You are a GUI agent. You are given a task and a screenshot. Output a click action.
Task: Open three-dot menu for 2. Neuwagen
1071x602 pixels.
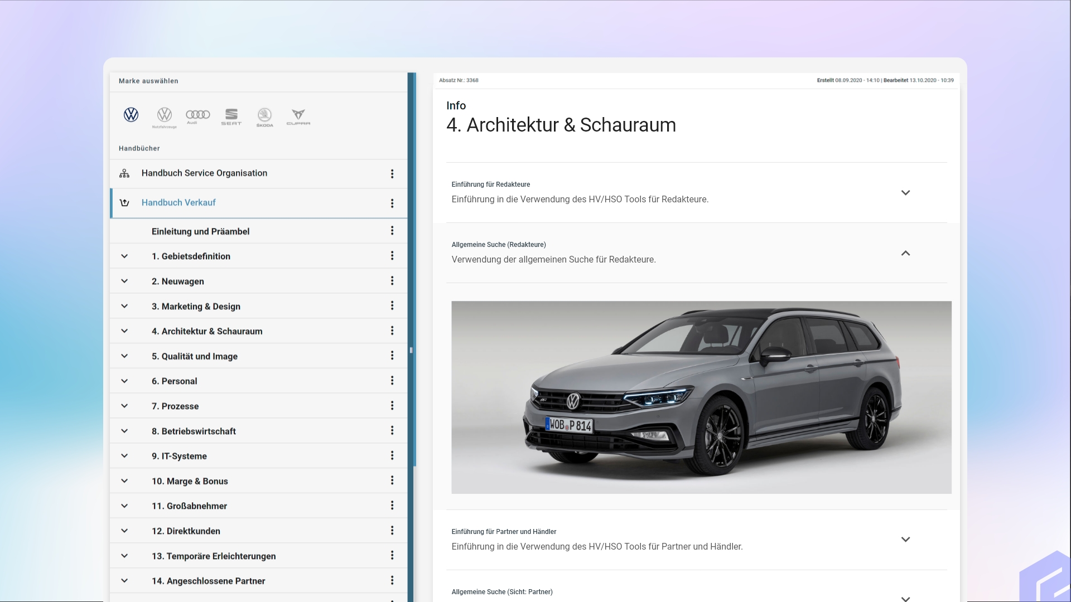point(392,281)
